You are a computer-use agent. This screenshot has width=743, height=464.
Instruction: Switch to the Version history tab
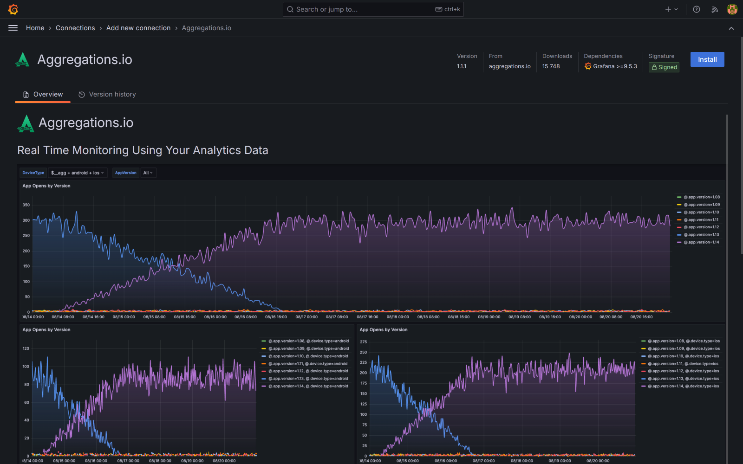coord(107,94)
